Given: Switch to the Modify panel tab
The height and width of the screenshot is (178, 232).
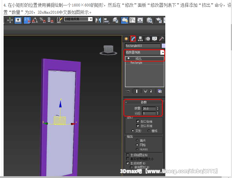Looking at the screenshot, I should click(133, 39).
